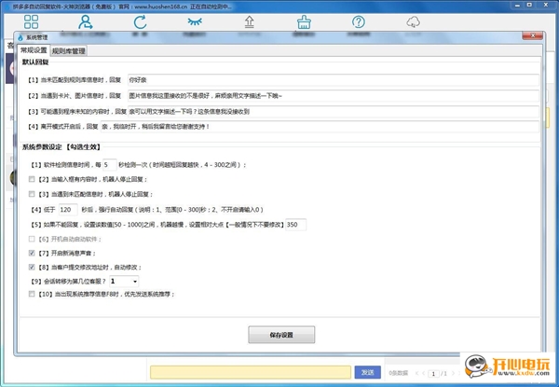This screenshot has height=387, width=559.
Task: Click the flame icon in 系统管理 title bar
Action: tap(20, 37)
